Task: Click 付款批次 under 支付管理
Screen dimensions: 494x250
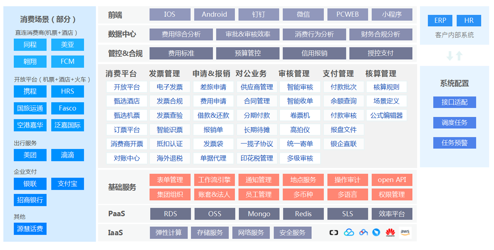Action: point(344,87)
